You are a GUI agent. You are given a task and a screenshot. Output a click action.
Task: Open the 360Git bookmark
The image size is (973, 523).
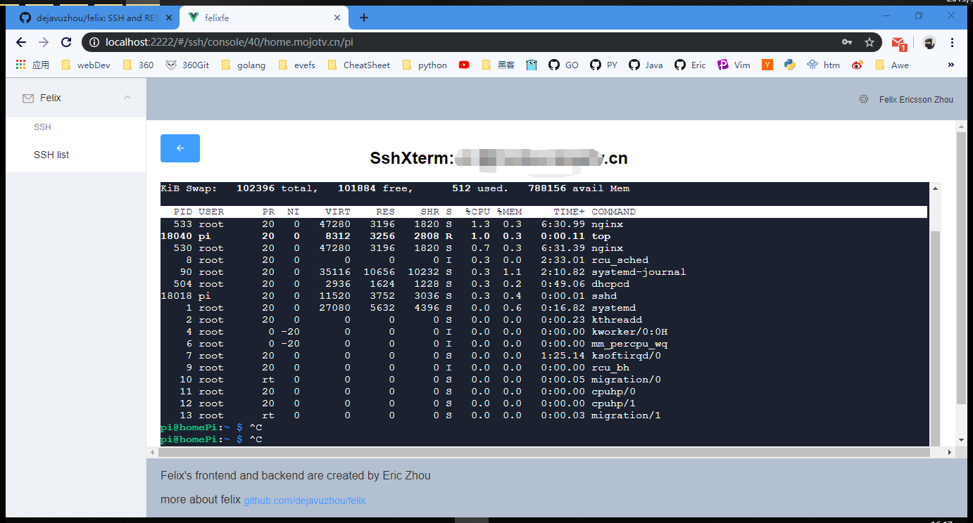click(187, 65)
